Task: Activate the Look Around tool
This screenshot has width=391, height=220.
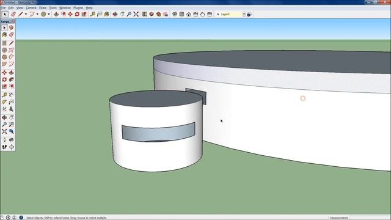Action: click(11, 140)
